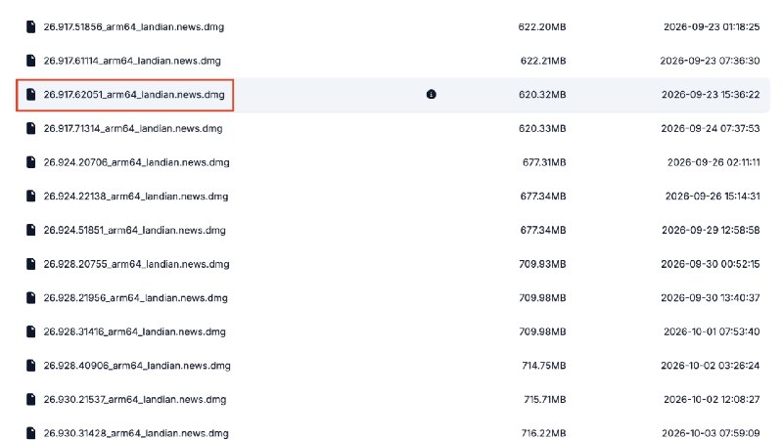Select 26.928.21956_arm64_landian.news.dmg
Viewport: 783px width, 440px height.
pyautogui.click(x=135, y=298)
